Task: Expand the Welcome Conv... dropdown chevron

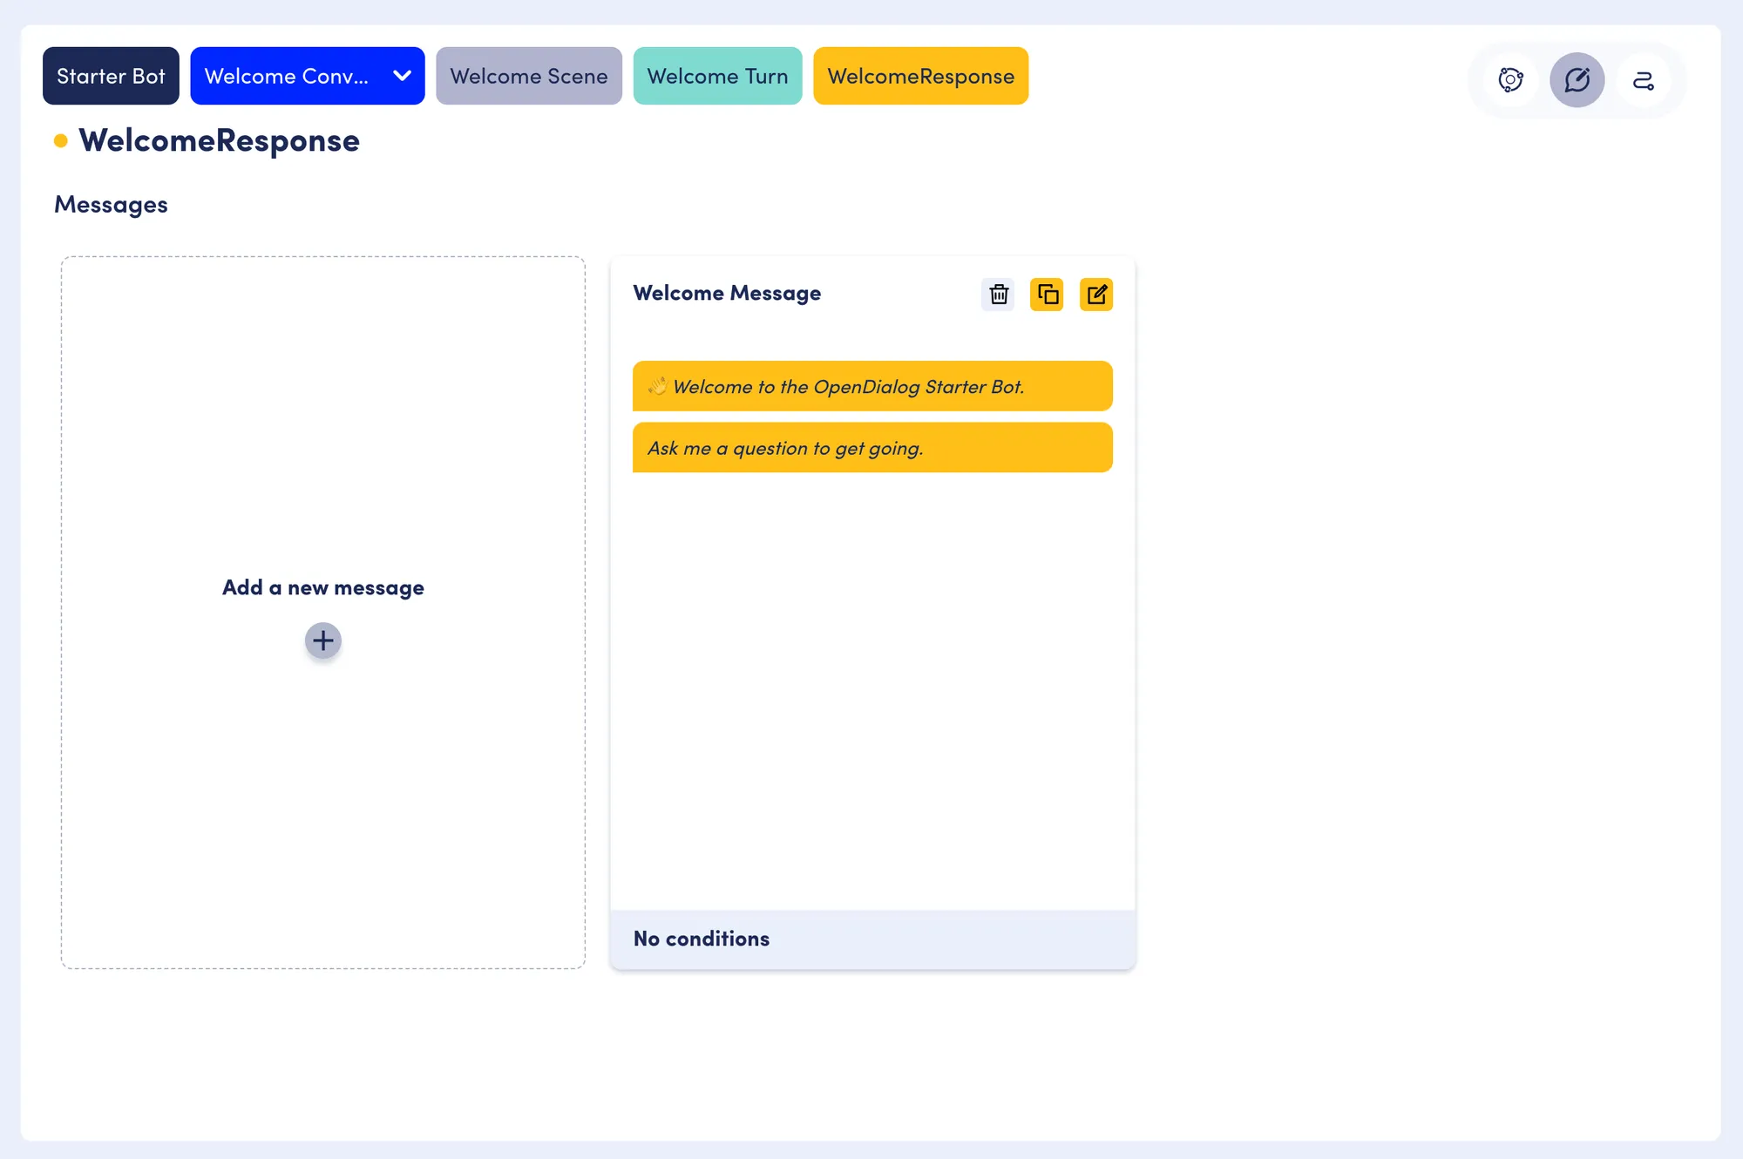Action: pyautogui.click(x=402, y=76)
